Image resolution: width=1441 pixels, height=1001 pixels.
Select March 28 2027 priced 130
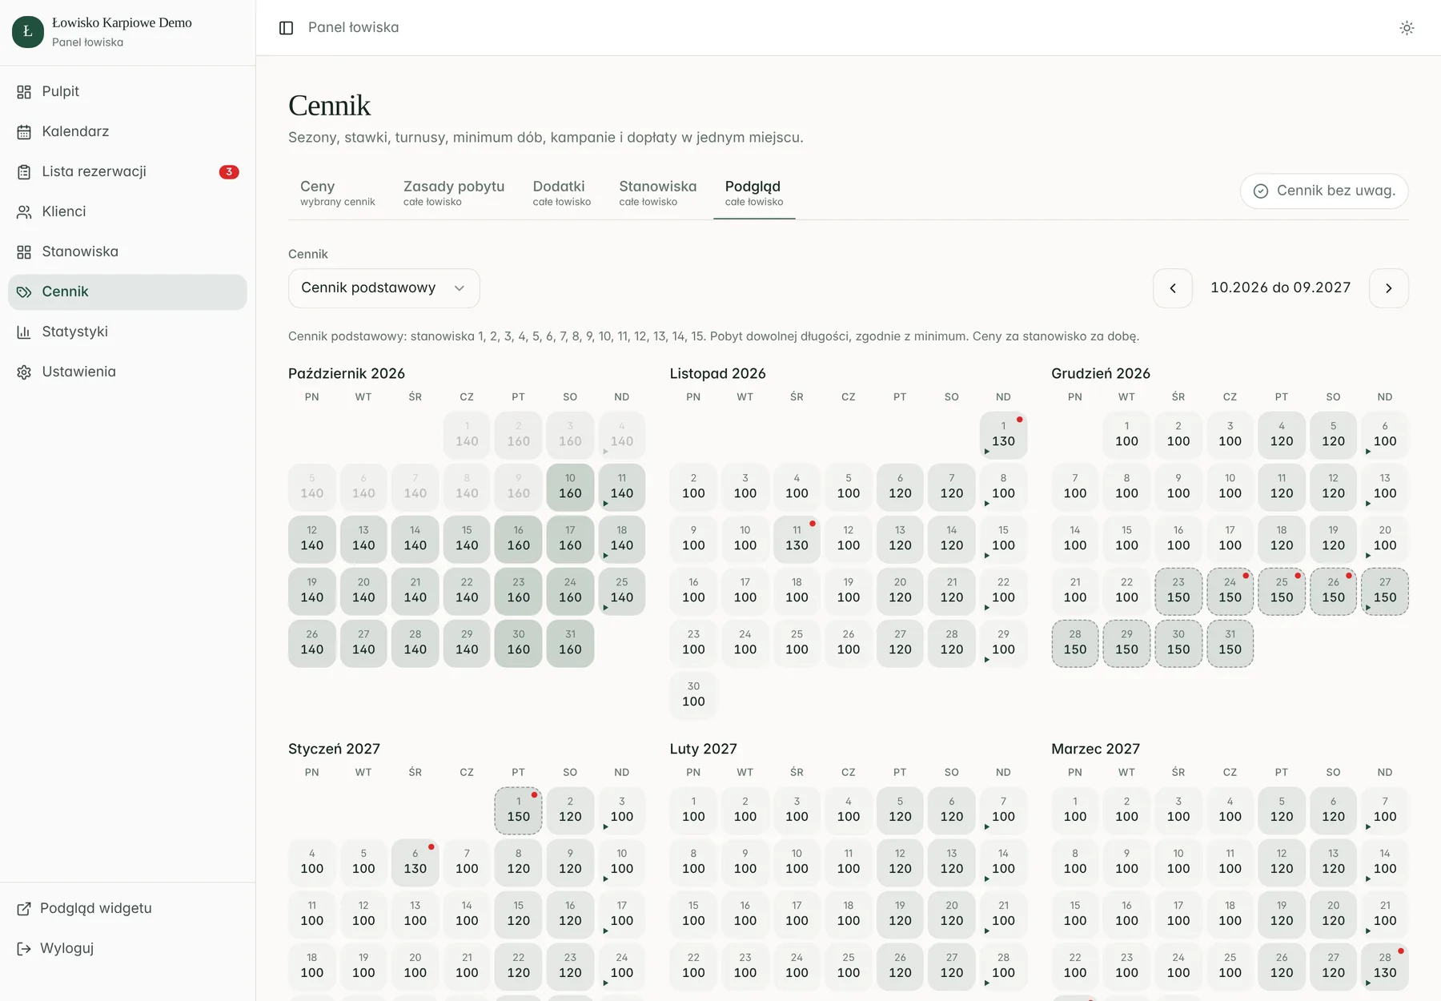(1385, 967)
